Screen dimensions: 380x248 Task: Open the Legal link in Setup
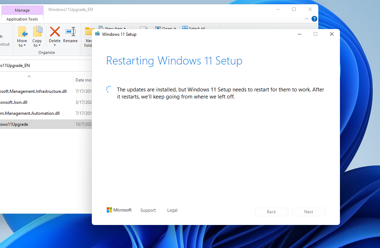tap(172, 210)
